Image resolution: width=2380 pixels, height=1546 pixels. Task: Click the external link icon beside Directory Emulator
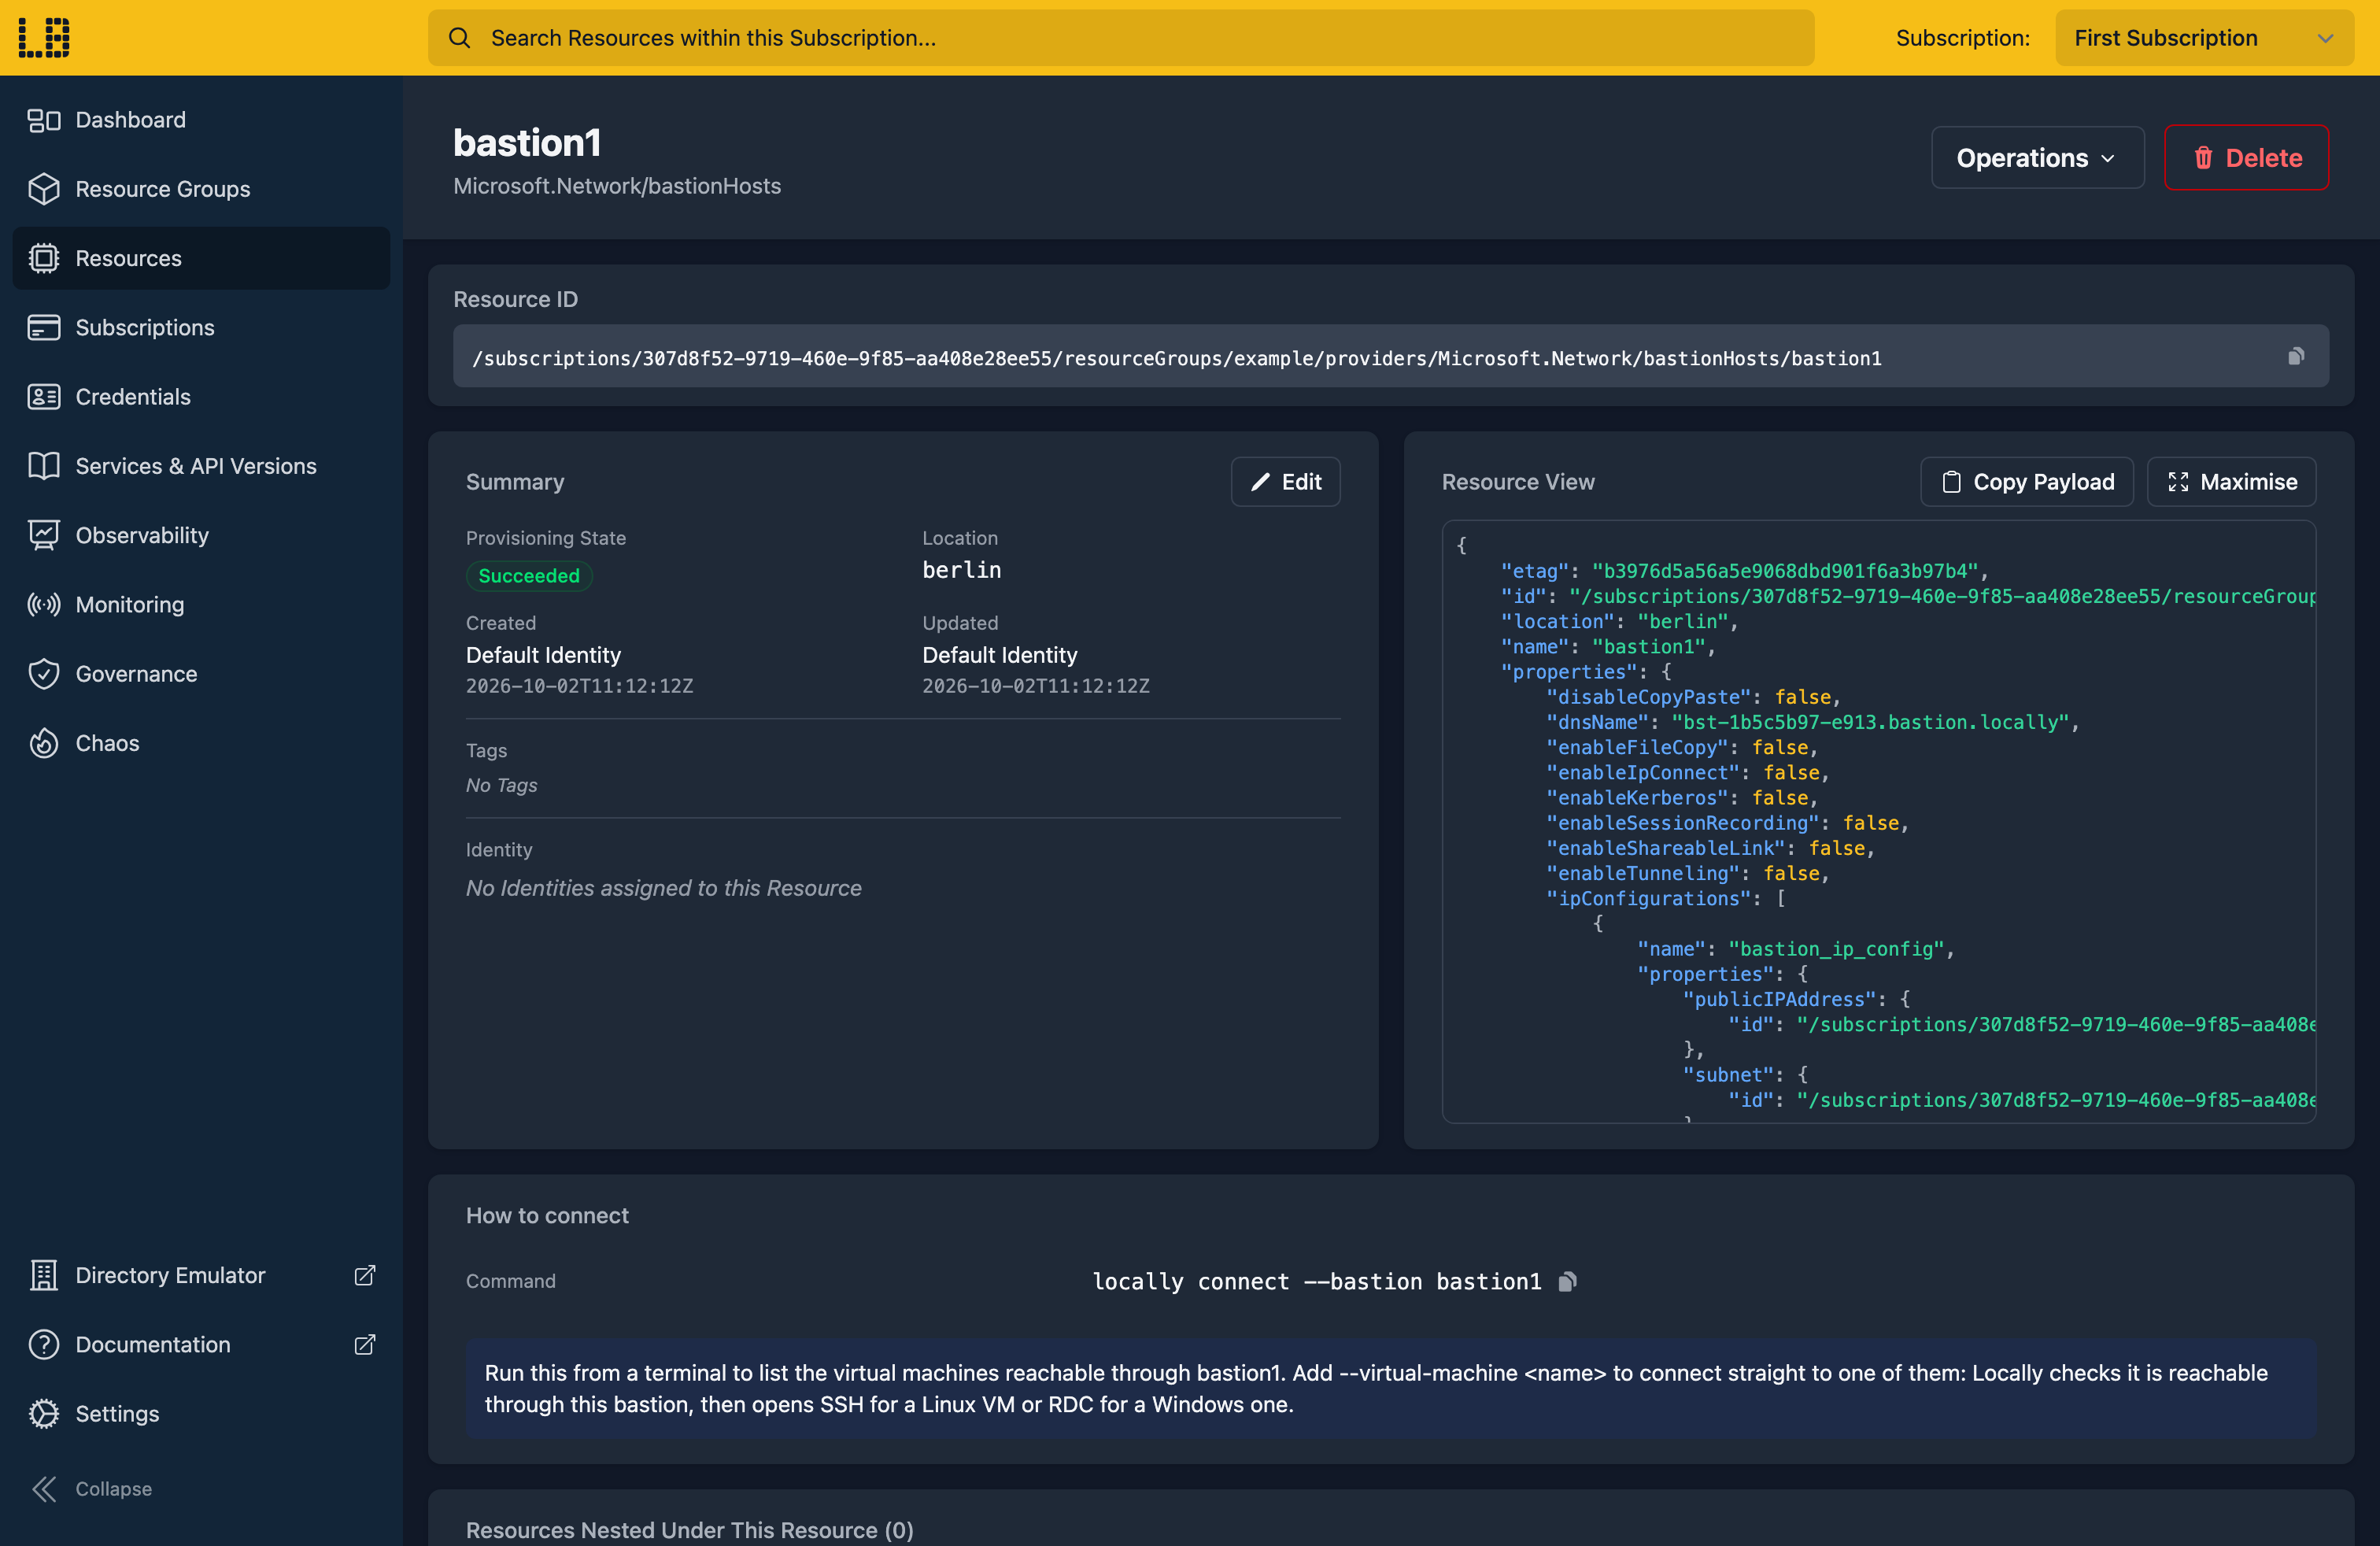click(365, 1275)
